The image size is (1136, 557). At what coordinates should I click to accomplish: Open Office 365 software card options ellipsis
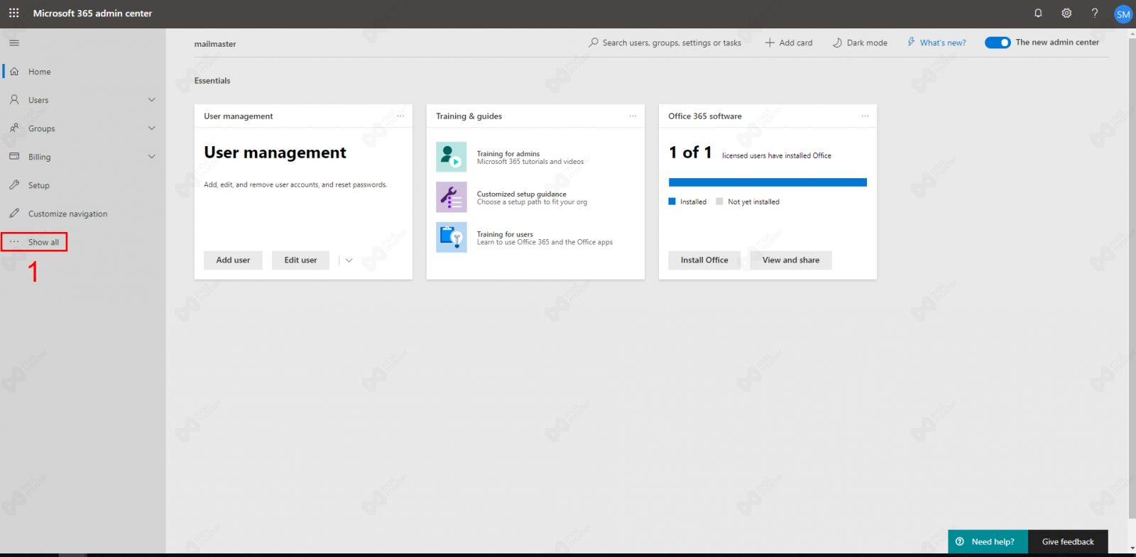865,116
